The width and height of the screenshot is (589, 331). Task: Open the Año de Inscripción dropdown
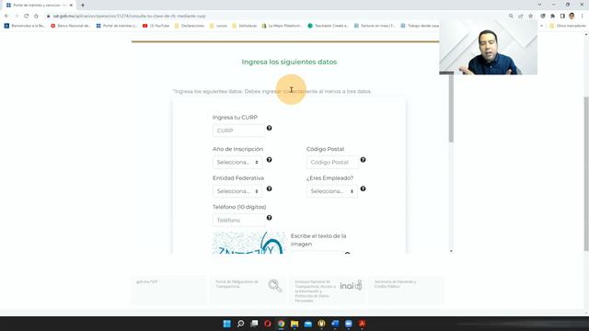237,162
